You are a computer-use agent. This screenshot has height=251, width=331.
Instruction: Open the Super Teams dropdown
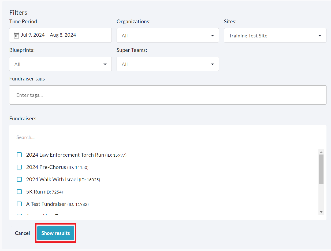tap(168, 64)
